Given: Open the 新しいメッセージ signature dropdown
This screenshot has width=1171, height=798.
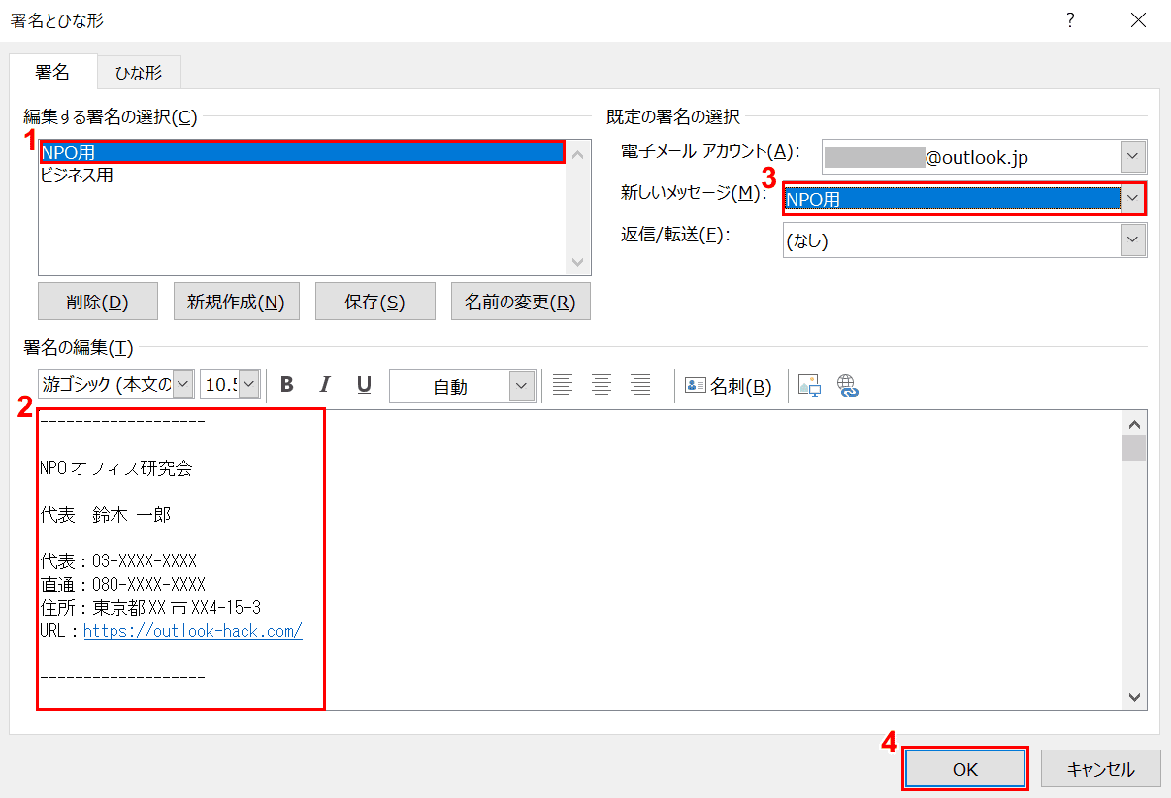Looking at the screenshot, I should click(x=1132, y=199).
